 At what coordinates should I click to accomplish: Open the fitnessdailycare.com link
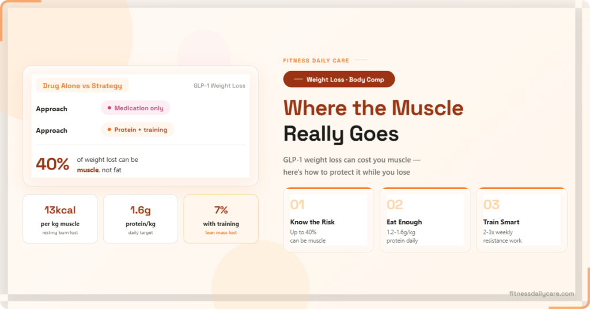coord(542,293)
